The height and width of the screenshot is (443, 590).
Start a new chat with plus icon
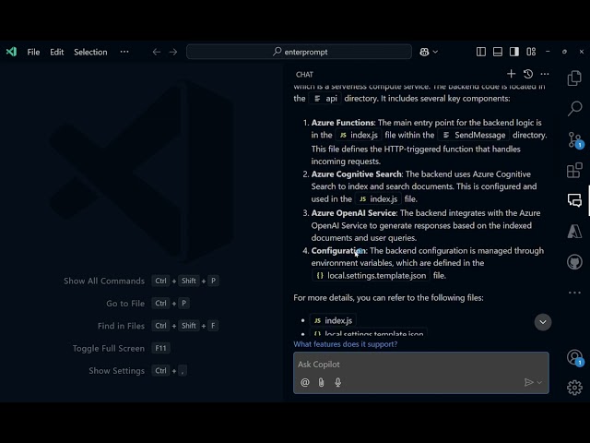511,74
